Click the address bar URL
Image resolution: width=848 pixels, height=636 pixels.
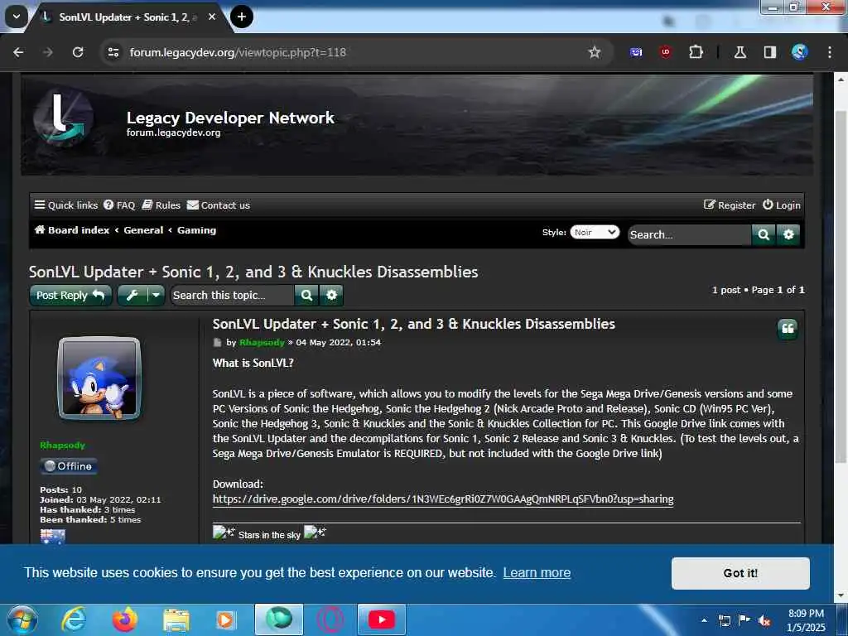pos(238,52)
